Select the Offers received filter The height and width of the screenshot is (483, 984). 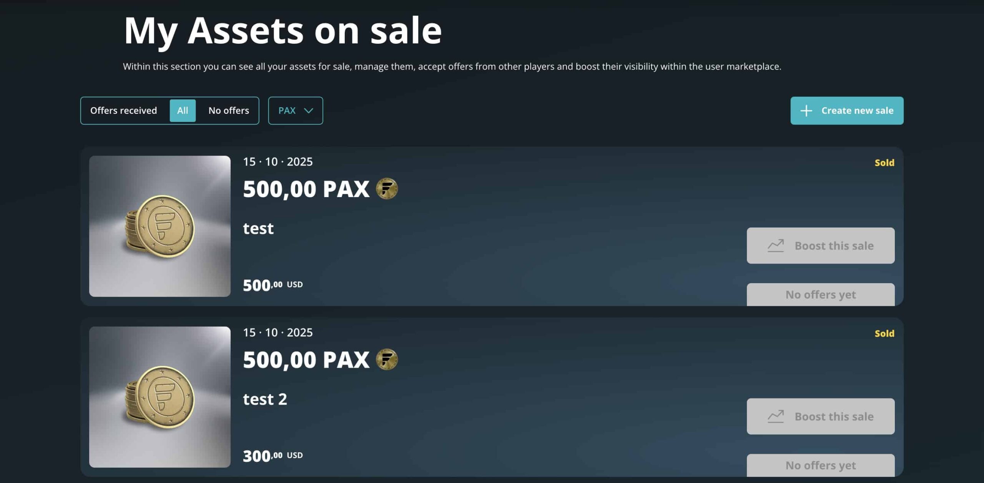click(x=123, y=111)
